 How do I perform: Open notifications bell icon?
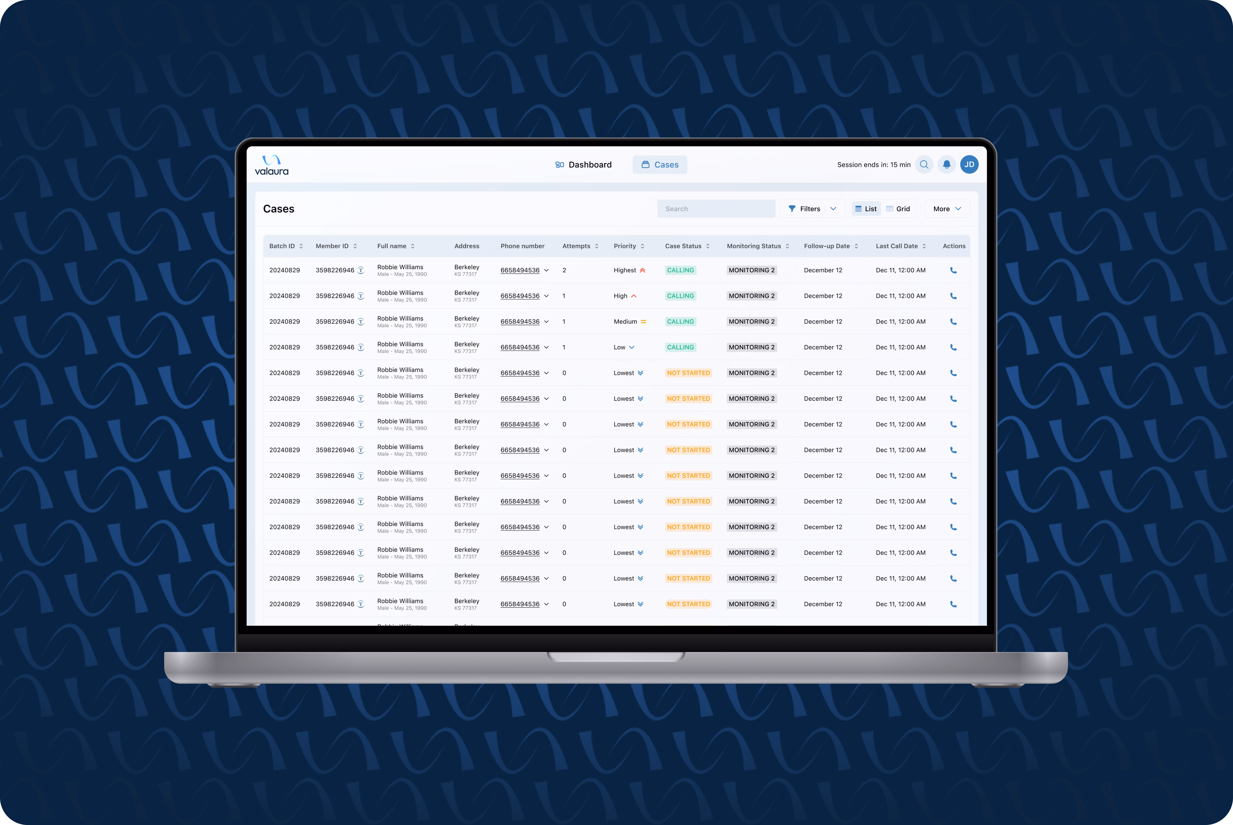(946, 165)
